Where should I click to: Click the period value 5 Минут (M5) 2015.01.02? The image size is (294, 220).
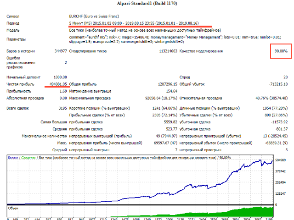[x=134, y=23]
